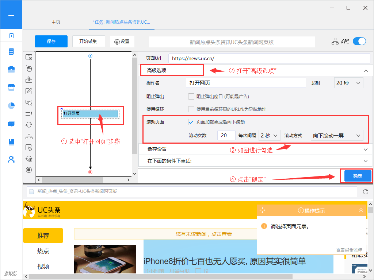Toggle the 流程 workflow switch
Screen dimensions: 374x280
pos(359,41)
